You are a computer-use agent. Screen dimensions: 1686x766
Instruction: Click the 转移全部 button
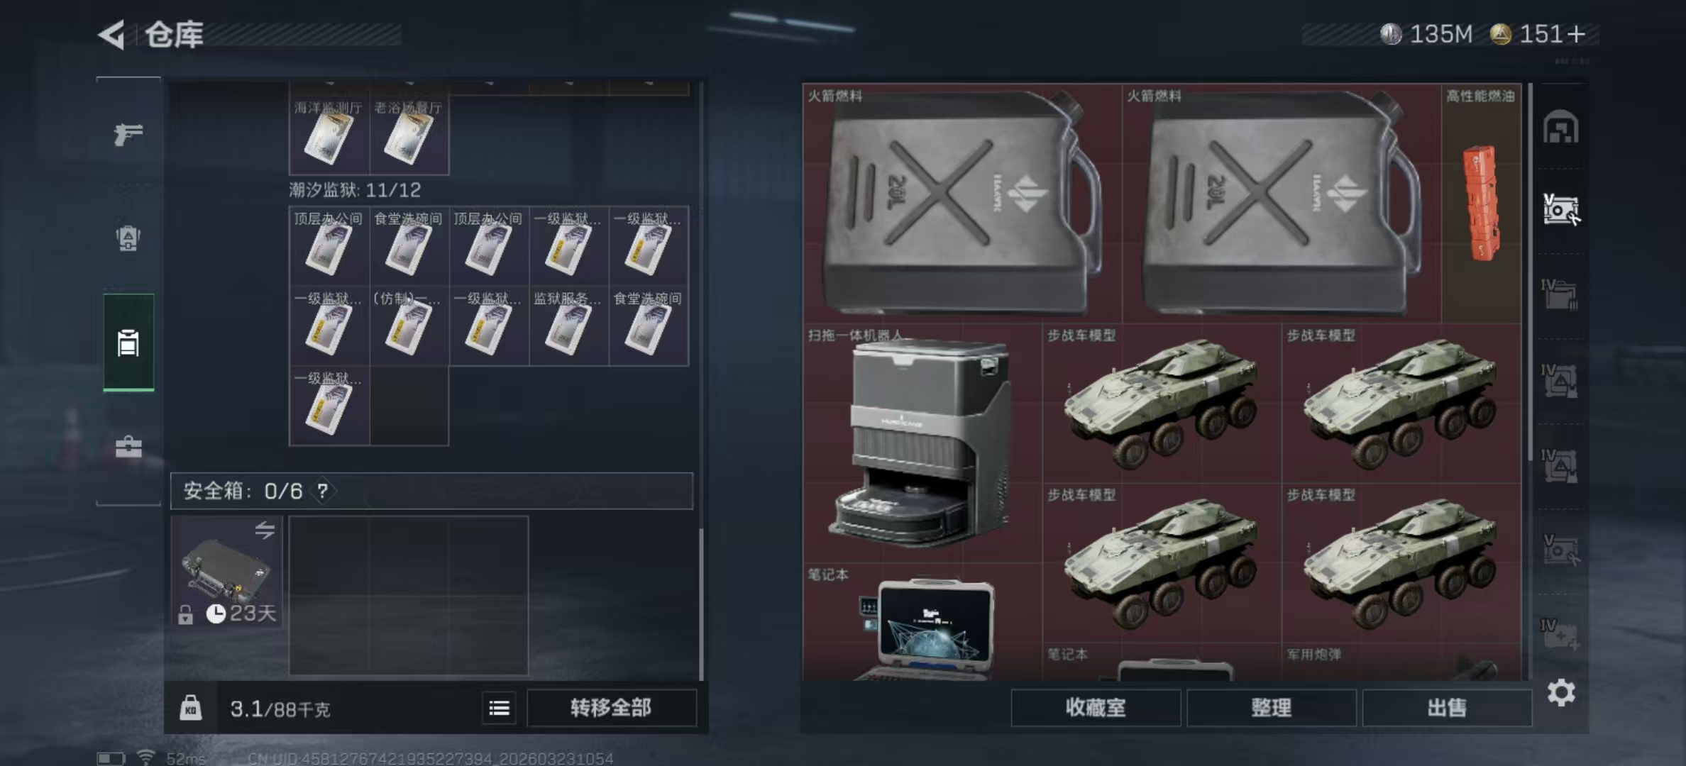(x=611, y=708)
